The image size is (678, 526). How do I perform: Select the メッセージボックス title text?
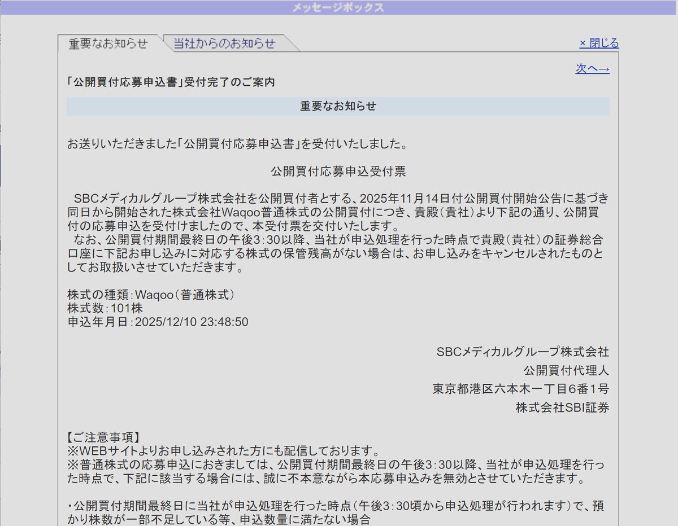338,7
